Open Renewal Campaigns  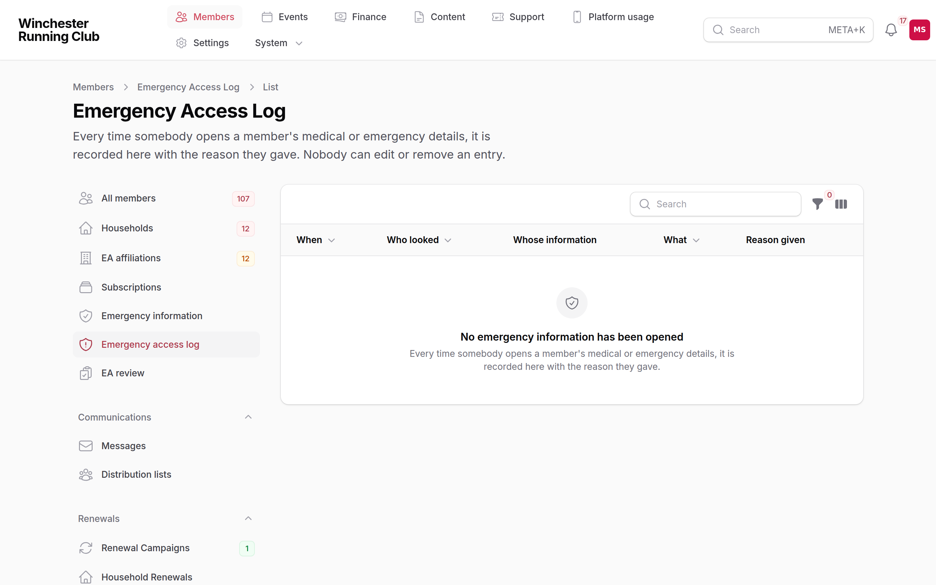tap(166, 548)
